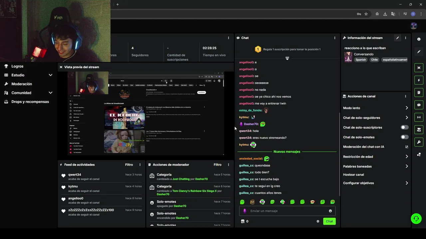The image size is (426, 239).
Task: Edit stream info with the pencil button
Action: point(397,38)
